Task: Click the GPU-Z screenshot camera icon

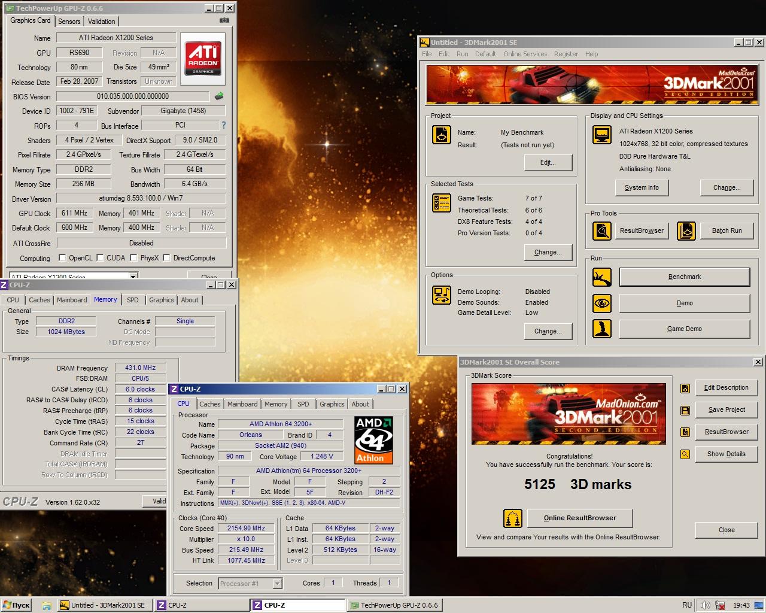Action: [x=224, y=20]
